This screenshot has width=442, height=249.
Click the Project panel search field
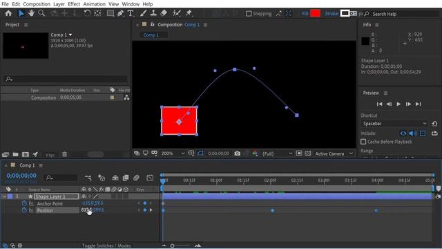coord(66,79)
